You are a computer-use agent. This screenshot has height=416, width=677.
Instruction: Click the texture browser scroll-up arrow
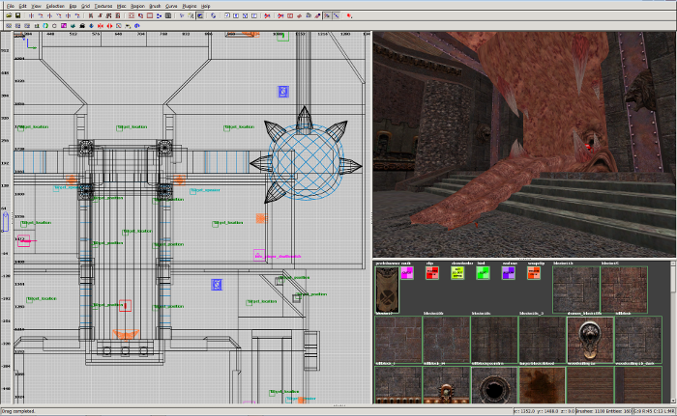(x=673, y=263)
